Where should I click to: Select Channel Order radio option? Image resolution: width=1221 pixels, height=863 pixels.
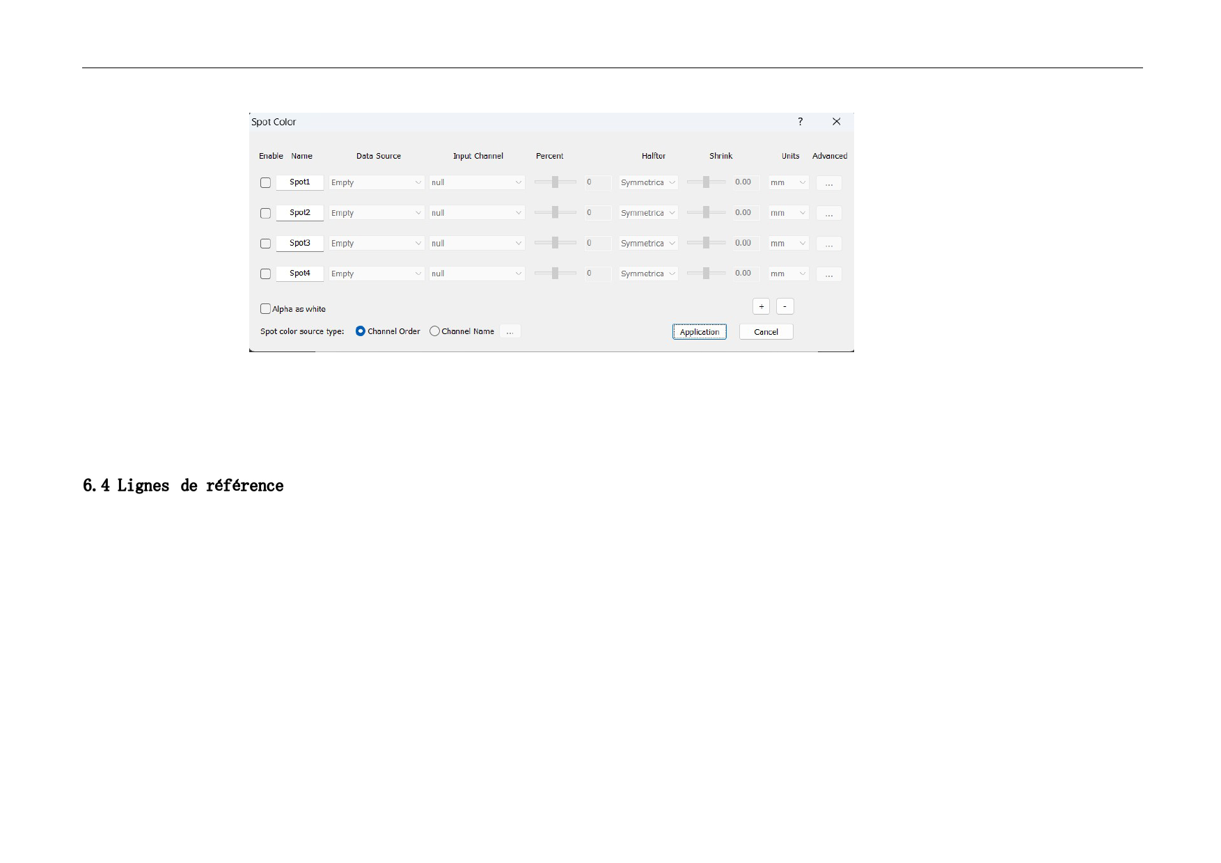click(361, 331)
